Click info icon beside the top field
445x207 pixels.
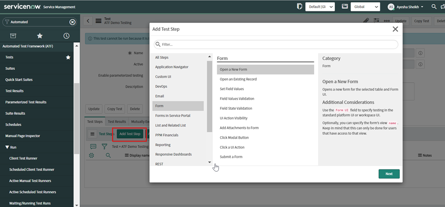(x=420, y=53)
